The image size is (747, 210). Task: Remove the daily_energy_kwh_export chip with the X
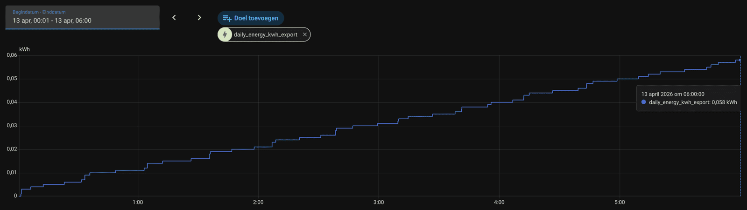point(305,34)
